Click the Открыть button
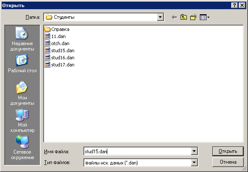This screenshot has width=248, height=172. point(228,152)
